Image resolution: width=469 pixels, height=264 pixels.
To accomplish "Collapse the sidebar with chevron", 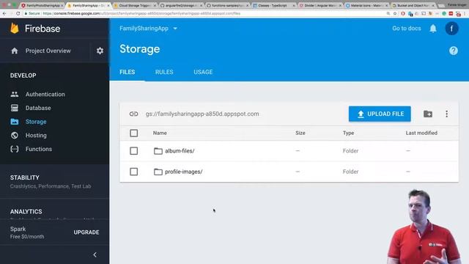I will [95, 254].
